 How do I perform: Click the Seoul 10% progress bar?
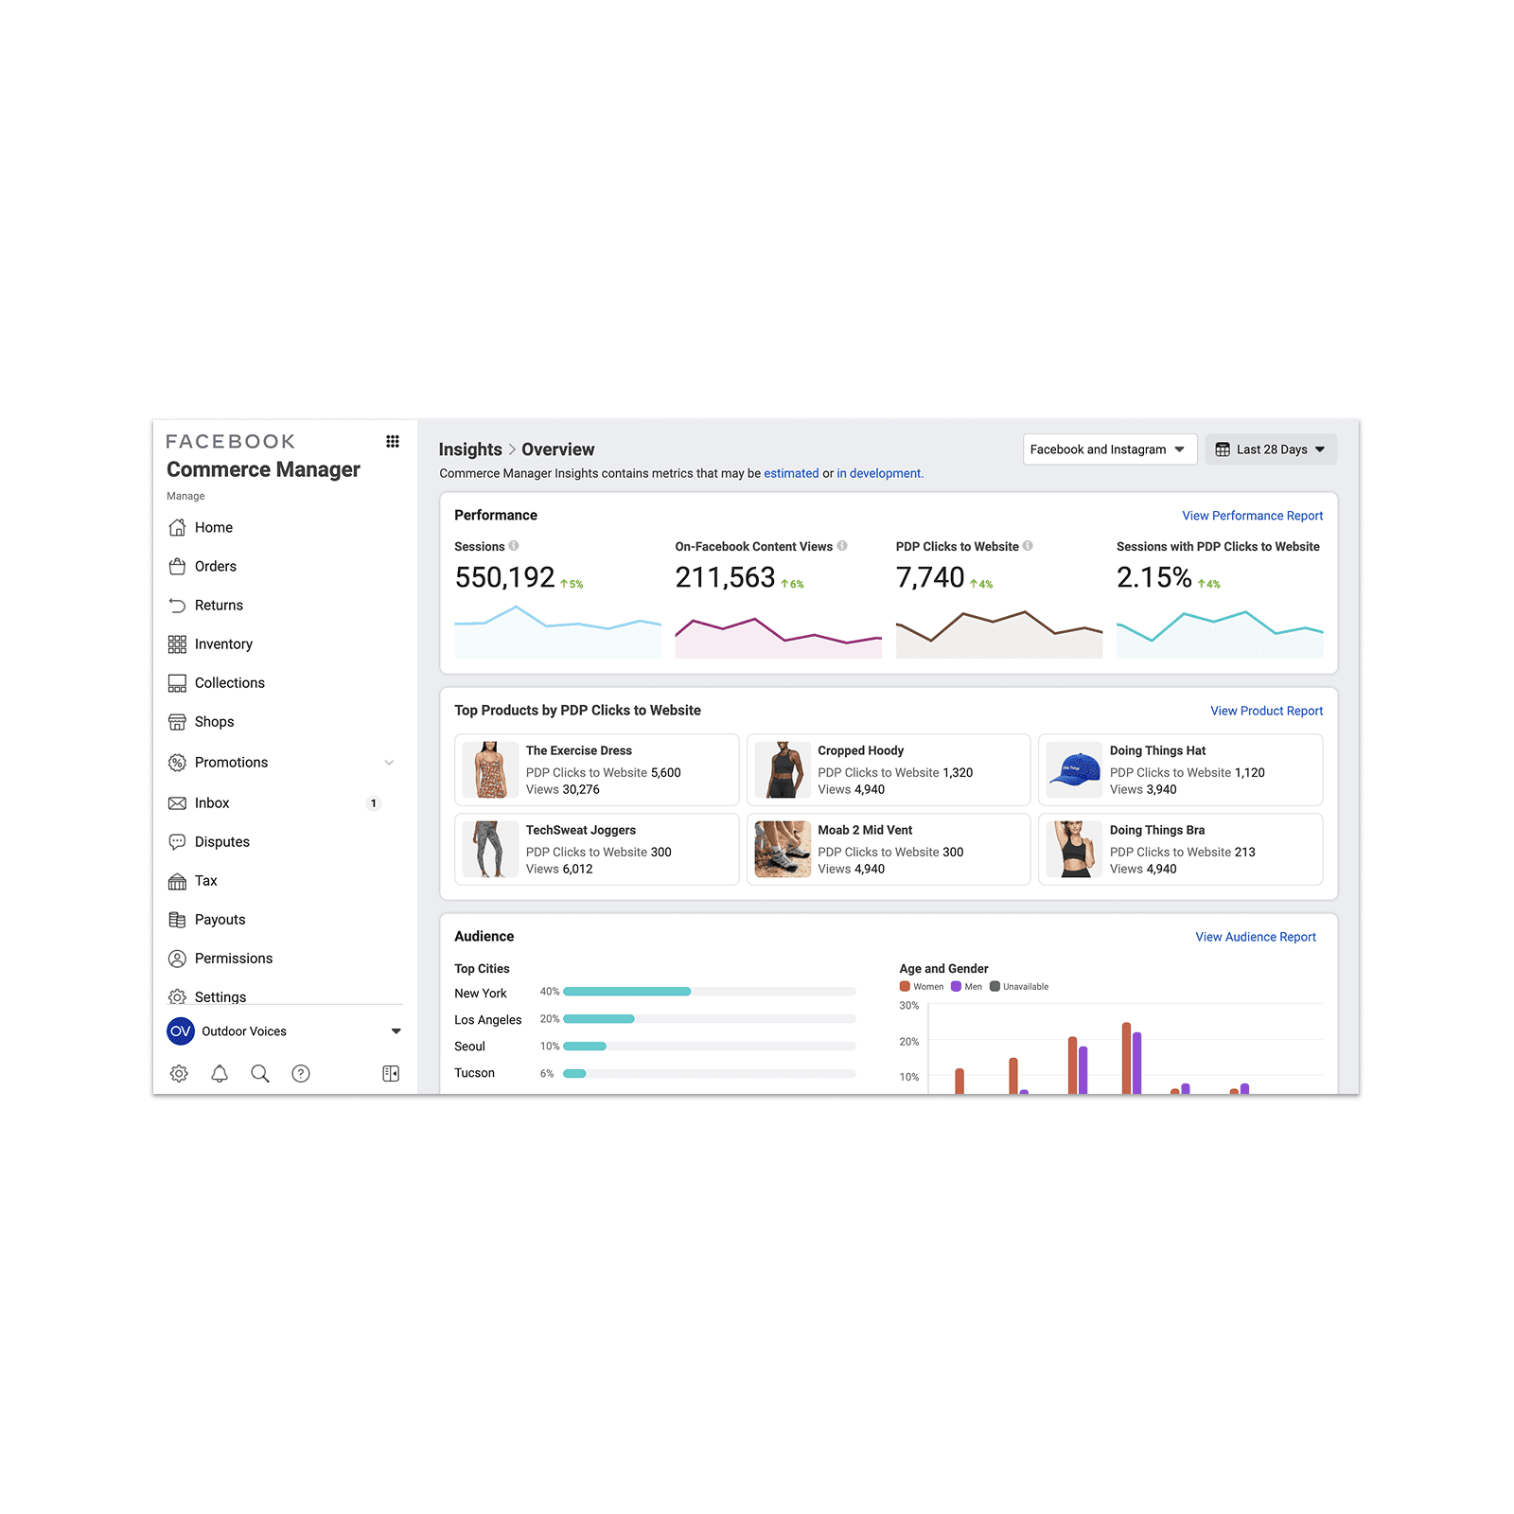coord(710,1046)
